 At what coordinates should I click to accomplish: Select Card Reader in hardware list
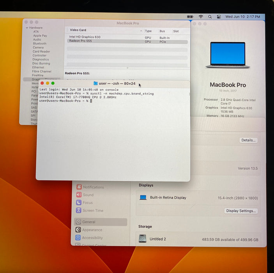coord(41,51)
